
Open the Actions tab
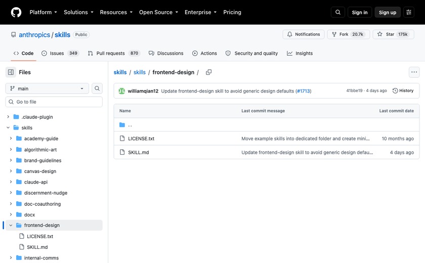click(x=204, y=53)
